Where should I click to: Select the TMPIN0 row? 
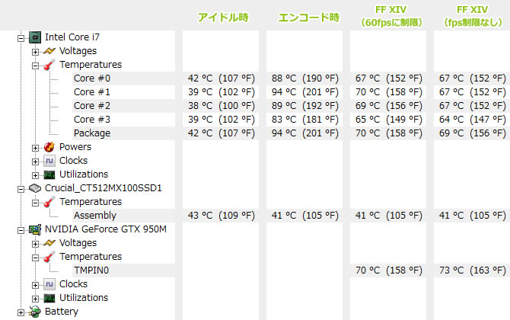(123, 270)
